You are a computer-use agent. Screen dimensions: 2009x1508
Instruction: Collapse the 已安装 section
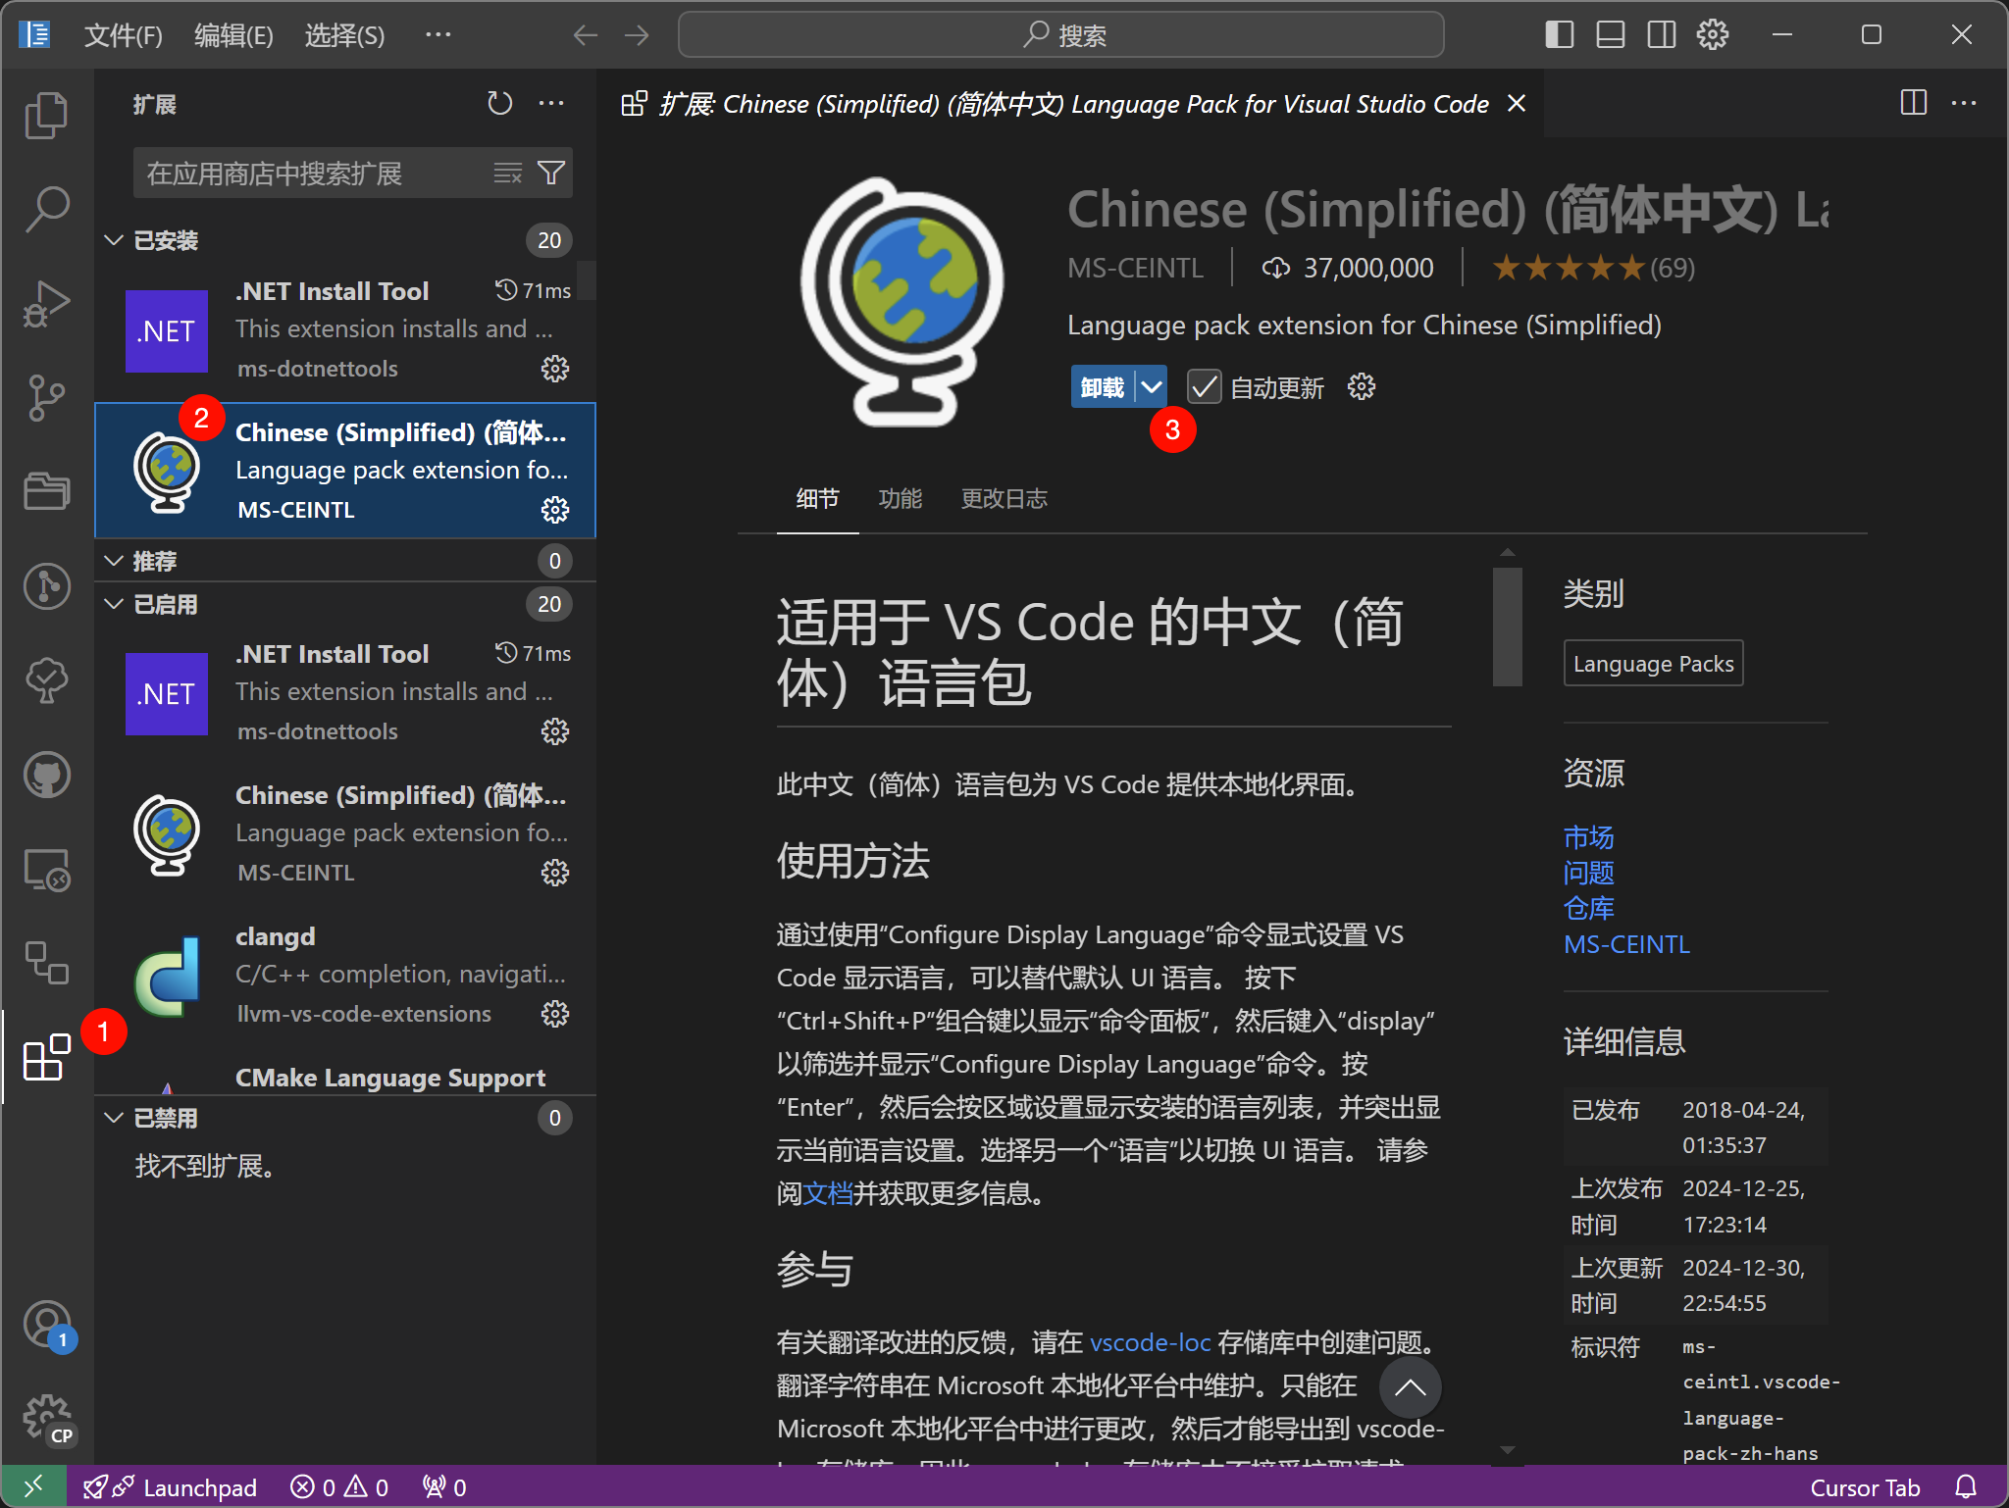coord(114,240)
